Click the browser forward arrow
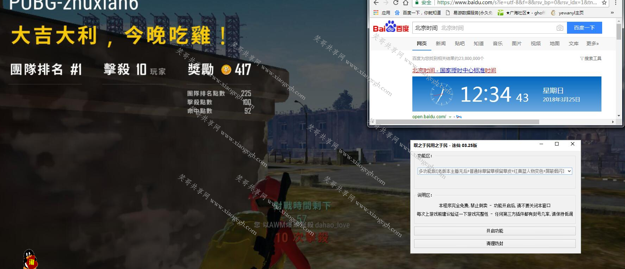This screenshot has width=625, height=269. [x=386, y=3]
